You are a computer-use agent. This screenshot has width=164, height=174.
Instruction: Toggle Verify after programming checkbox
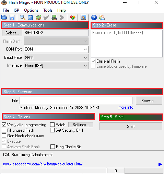point(4,125)
